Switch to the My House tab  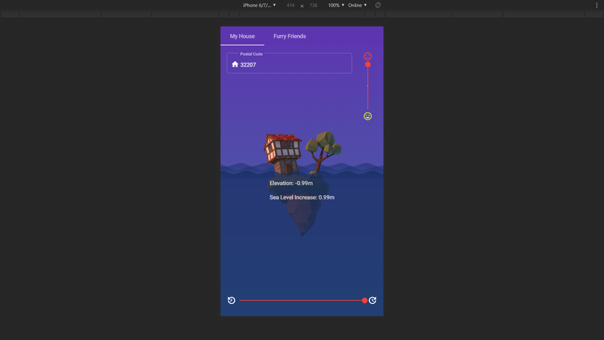[x=242, y=36]
